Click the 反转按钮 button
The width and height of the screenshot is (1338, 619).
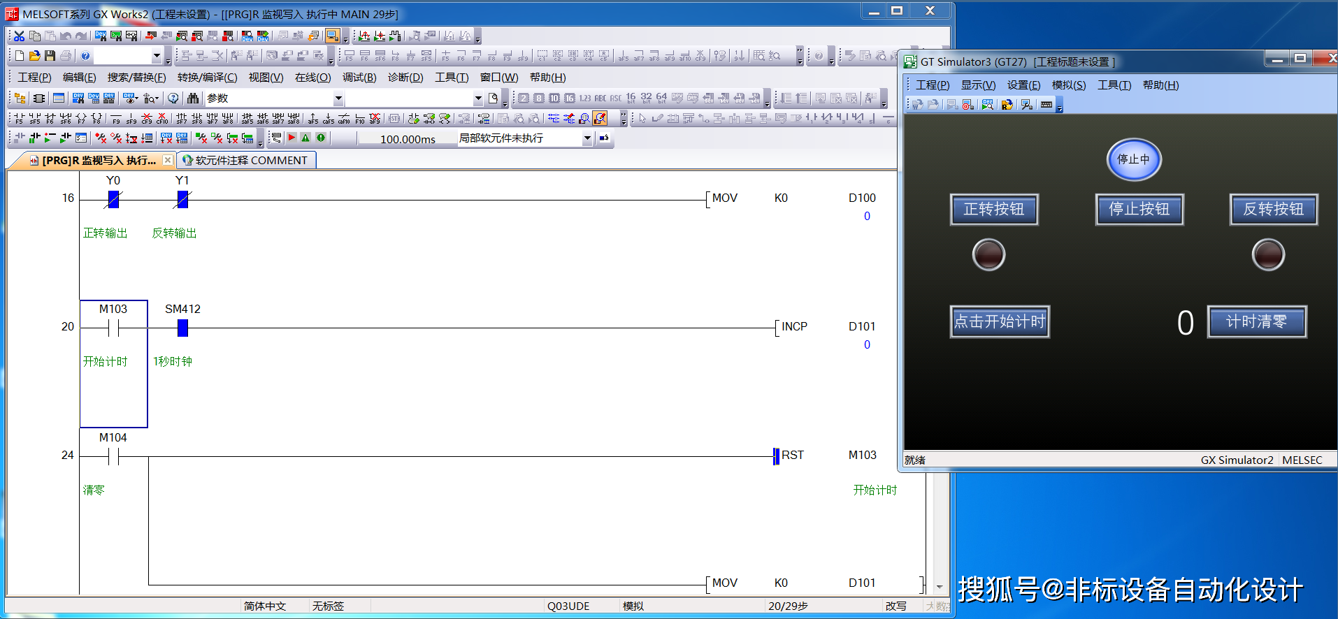pyautogui.click(x=1273, y=209)
